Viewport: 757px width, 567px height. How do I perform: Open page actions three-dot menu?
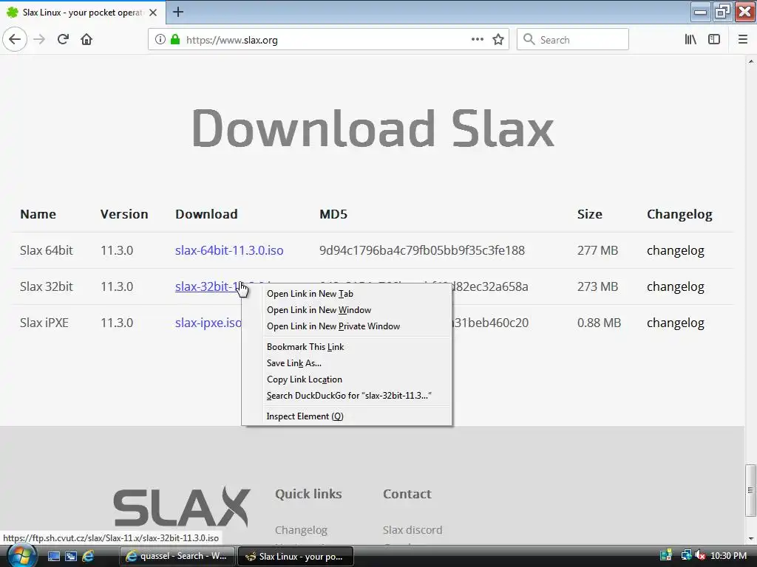477,40
